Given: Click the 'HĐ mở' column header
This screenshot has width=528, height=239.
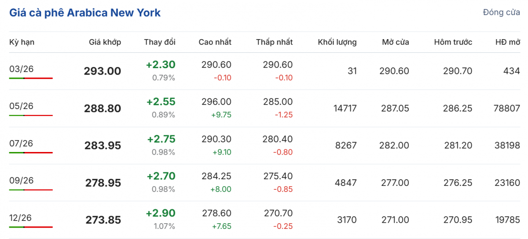Looking at the screenshot, I should coord(507,42).
